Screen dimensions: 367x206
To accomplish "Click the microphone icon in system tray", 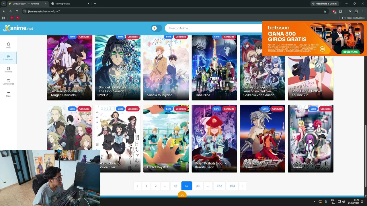I will point(326,202).
